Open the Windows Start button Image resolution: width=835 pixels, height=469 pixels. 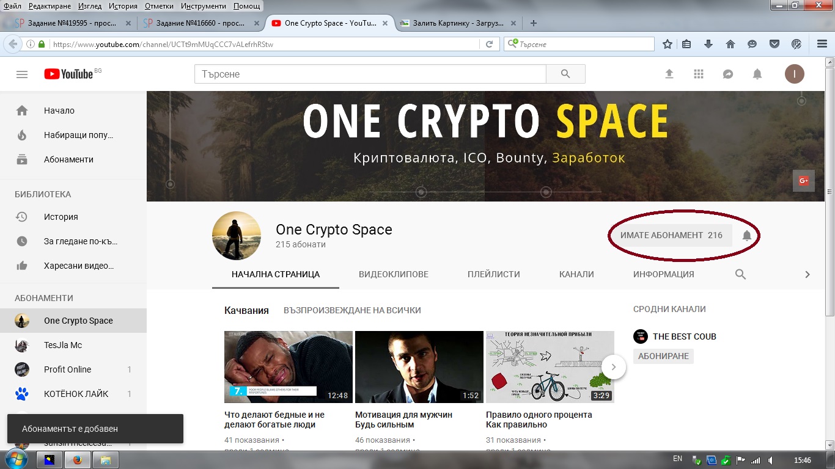pos(17,459)
